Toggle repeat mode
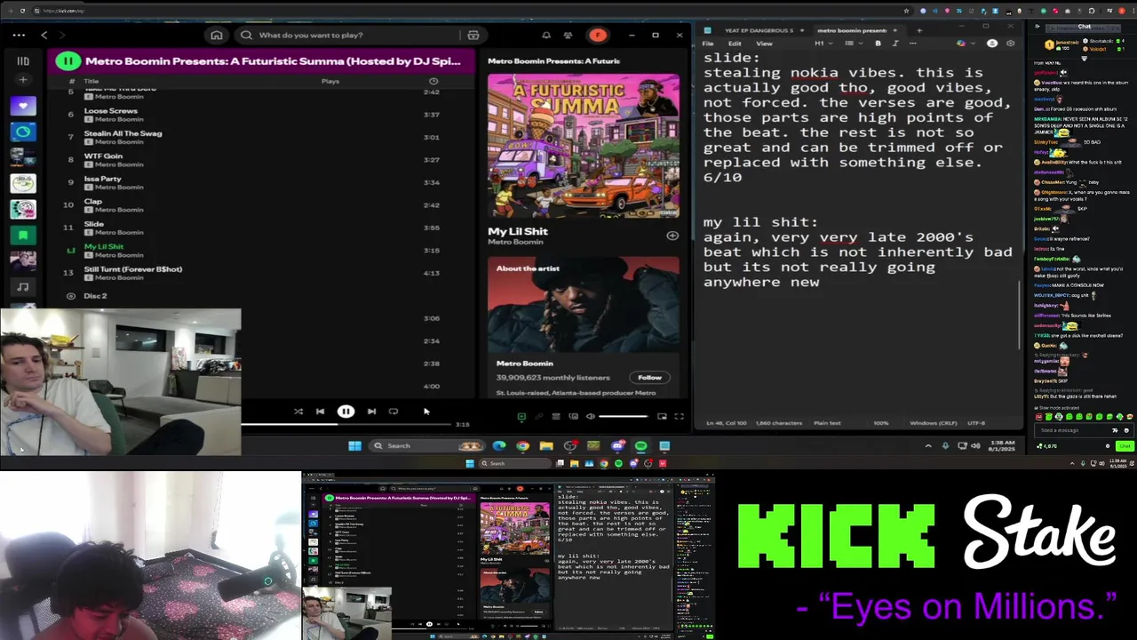This screenshot has width=1137, height=640. [x=394, y=412]
